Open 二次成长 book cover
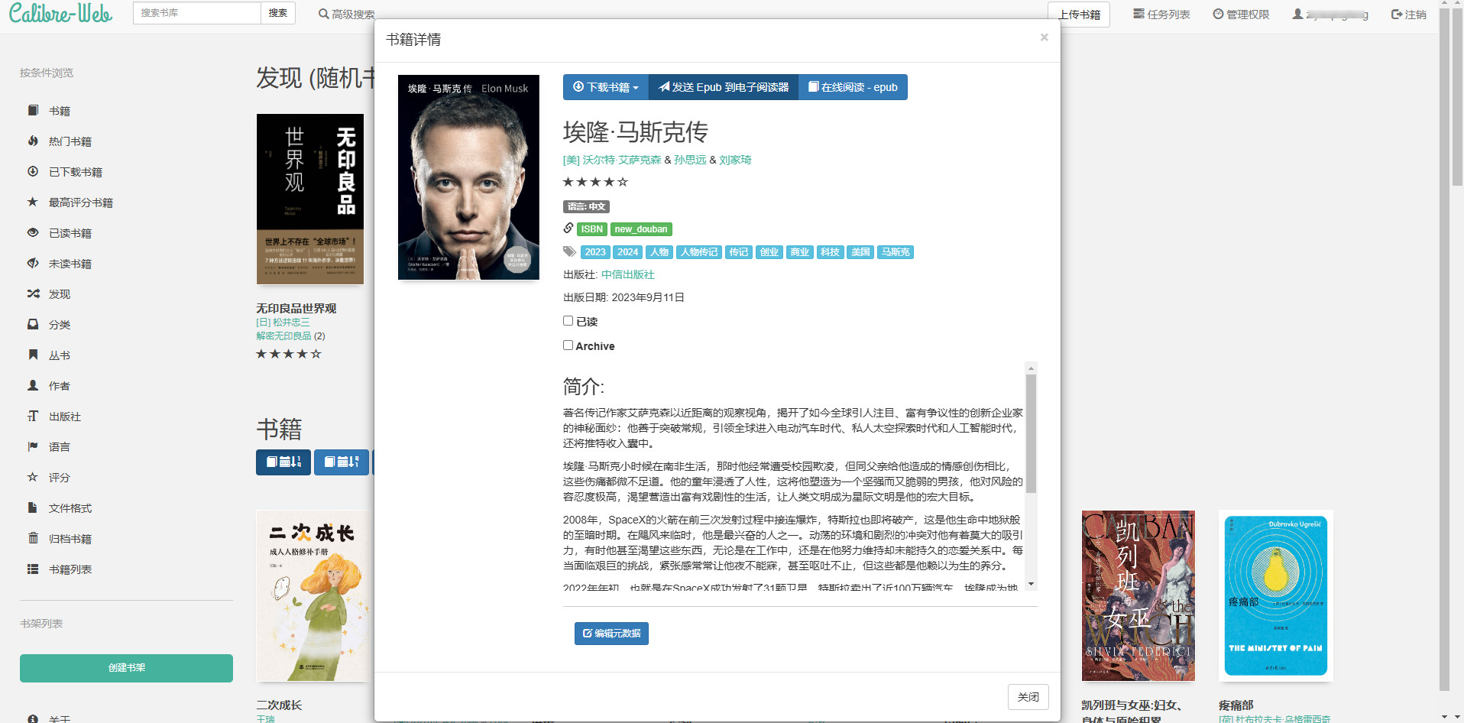 pyautogui.click(x=313, y=596)
